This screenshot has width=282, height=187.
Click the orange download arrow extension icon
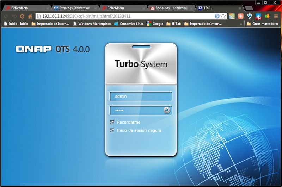pyautogui.click(x=267, y=16)
